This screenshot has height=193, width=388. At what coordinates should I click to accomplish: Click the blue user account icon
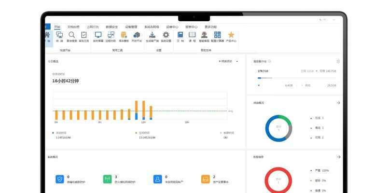click(158, 179)
